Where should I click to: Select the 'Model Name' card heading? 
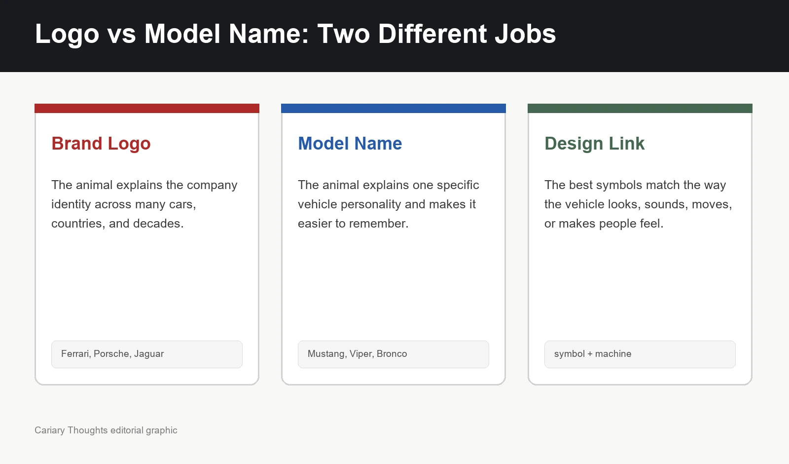pos(350,144)
